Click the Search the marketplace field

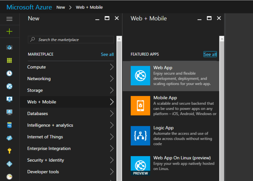(71, 39)
